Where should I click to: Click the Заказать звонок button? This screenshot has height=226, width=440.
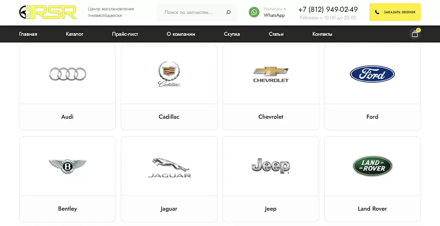coord(395,12)
